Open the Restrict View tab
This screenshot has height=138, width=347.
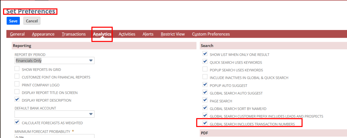point(172,34)
